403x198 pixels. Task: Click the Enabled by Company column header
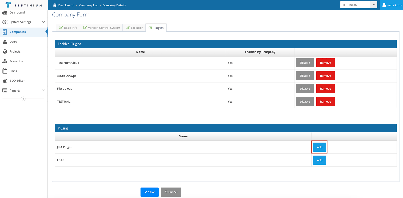(x=260, y=52)
